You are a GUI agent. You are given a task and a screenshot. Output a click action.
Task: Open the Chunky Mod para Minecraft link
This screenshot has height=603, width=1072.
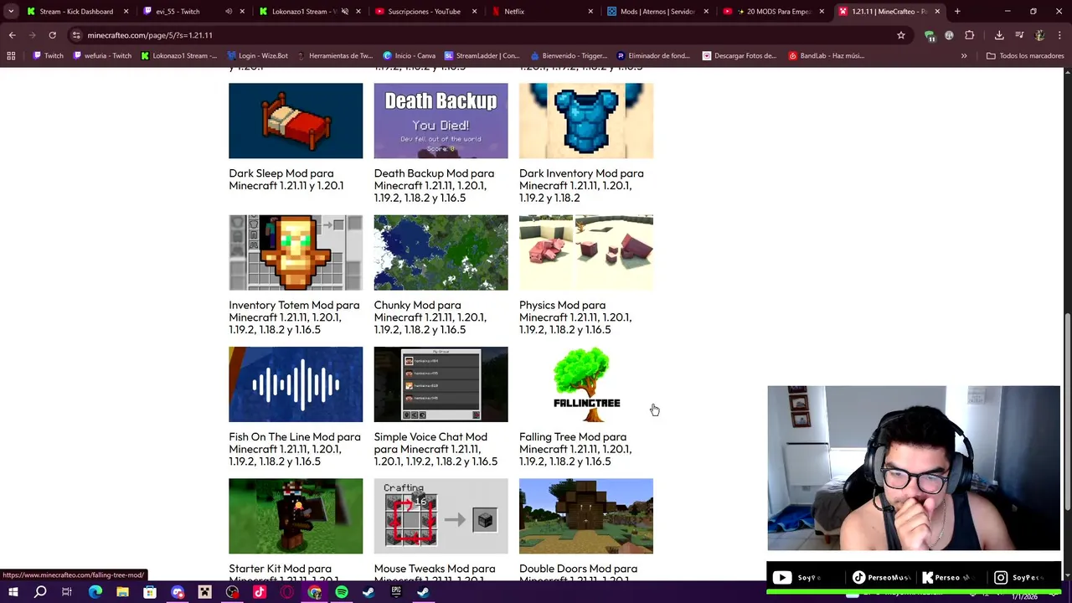click(430, 317)
